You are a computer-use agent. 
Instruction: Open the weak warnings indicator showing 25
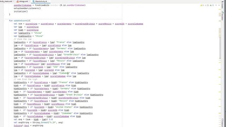click(207, 5)
